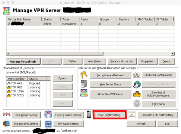Click the View Server Status button

coord(111,84)
